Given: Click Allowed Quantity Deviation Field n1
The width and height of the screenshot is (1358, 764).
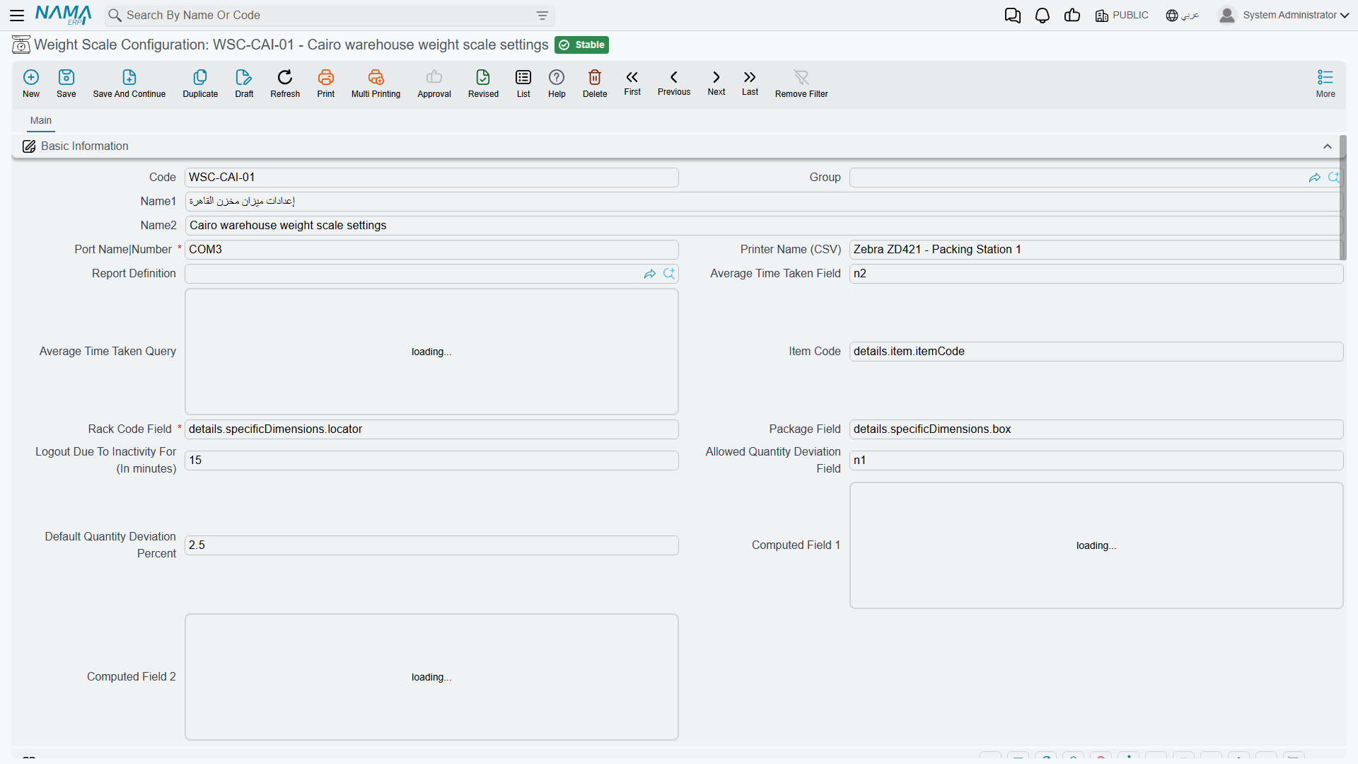Looking at the screenshot, I should [1096, 461].
